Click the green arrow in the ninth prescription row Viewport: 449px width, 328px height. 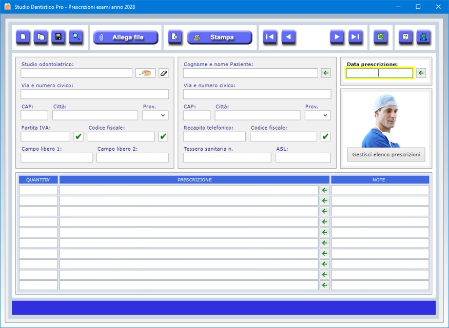point(324,275)
